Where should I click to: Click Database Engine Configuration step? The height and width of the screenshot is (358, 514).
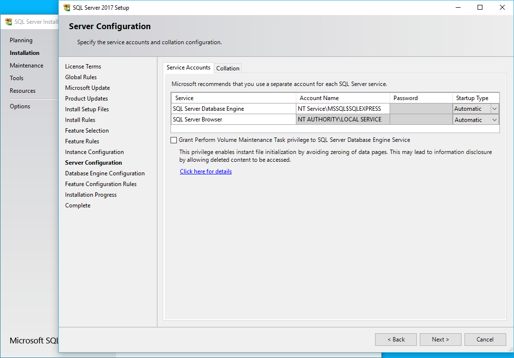[104, 173]
